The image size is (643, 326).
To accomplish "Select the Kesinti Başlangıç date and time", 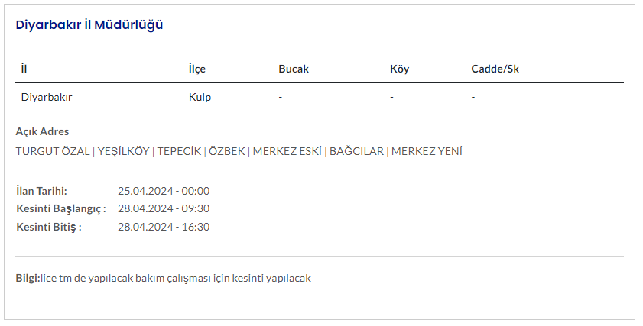I will pyautogui.click(x=164, y=209).
